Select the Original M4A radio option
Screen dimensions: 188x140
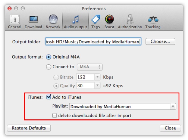[49, 57]
